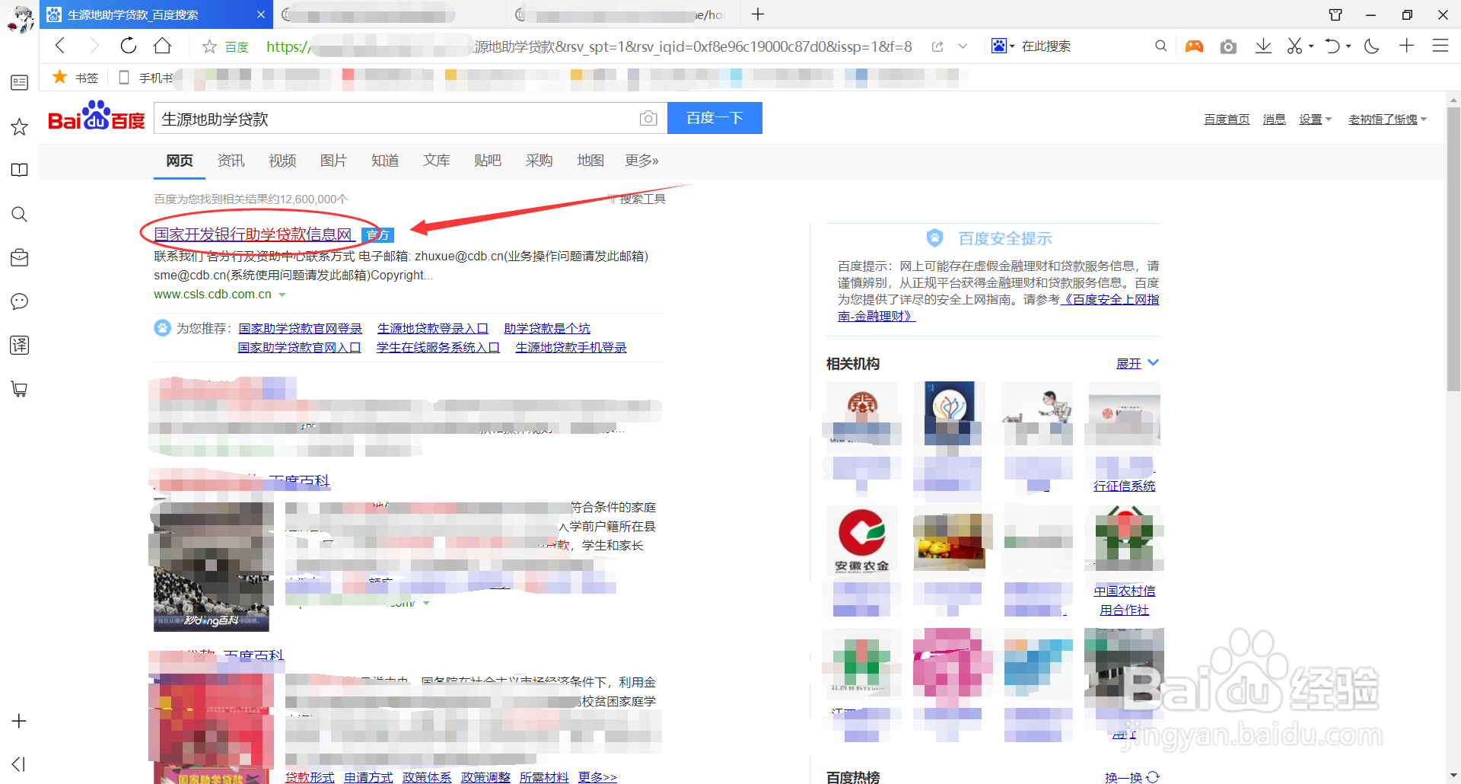Screen dimensions: 1461x784
Task: Reload the page with the refresh icon
Action: click(129, 46)
